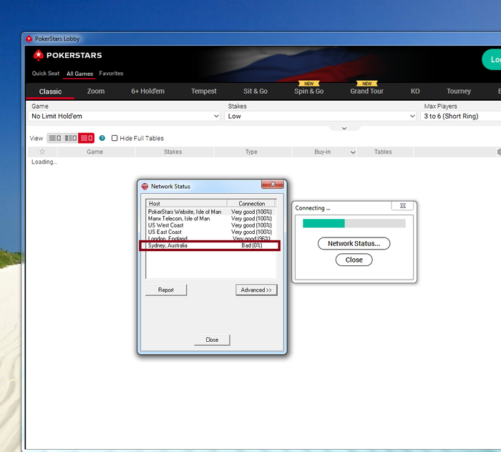This screenshot has height=452, width=501.
Task: Click the Report button in Network Status
Action: point(166,290)
